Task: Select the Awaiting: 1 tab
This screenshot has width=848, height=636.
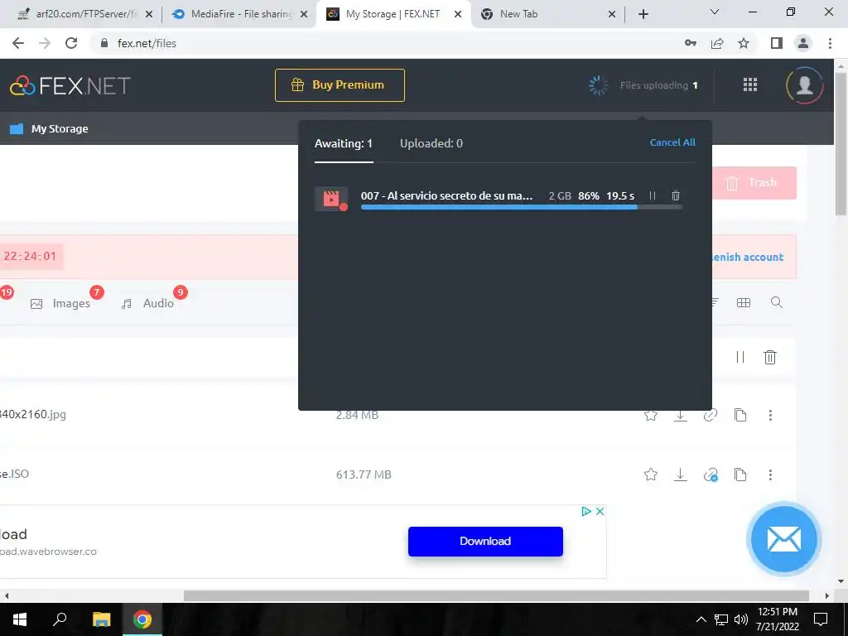Action: click(344, 143)
